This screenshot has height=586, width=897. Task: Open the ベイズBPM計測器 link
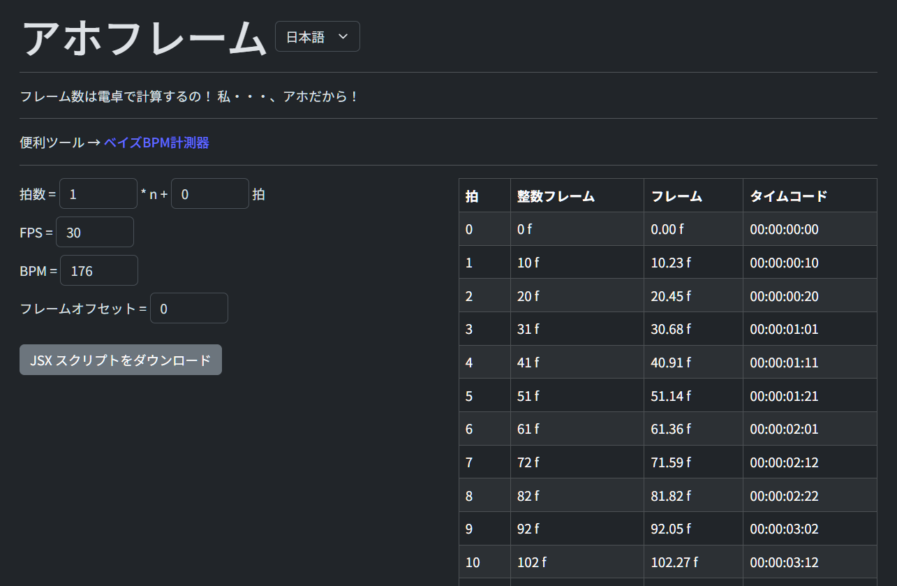(x=156, y=143)
